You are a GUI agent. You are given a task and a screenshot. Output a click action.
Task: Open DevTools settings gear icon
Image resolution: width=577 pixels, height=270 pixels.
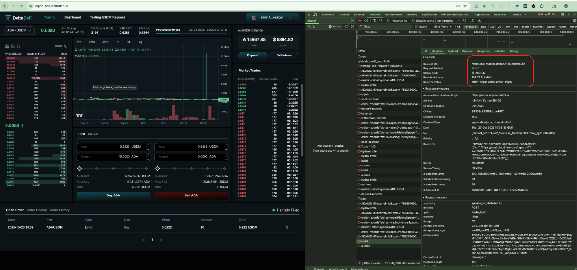point(562,15)
